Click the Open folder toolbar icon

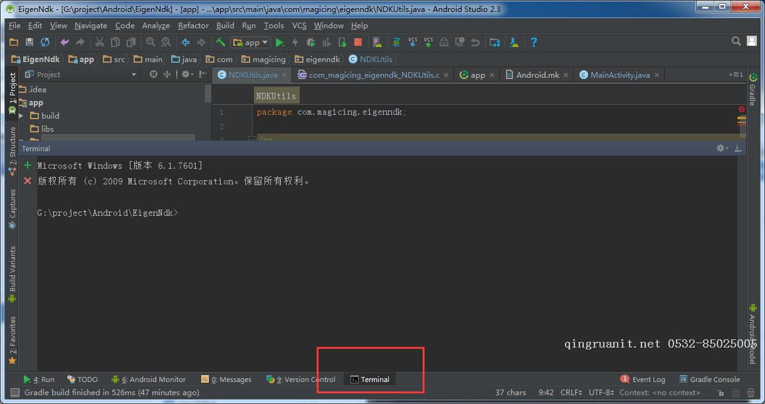pos(14,42)
